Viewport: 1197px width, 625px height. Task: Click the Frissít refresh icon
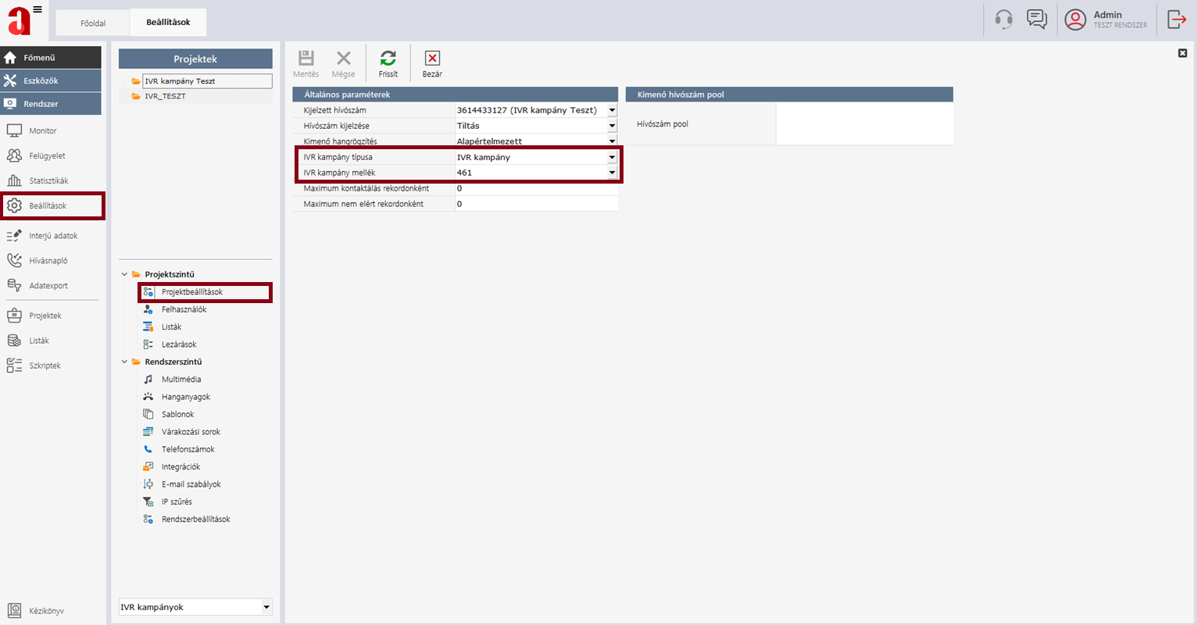[388, 59]
